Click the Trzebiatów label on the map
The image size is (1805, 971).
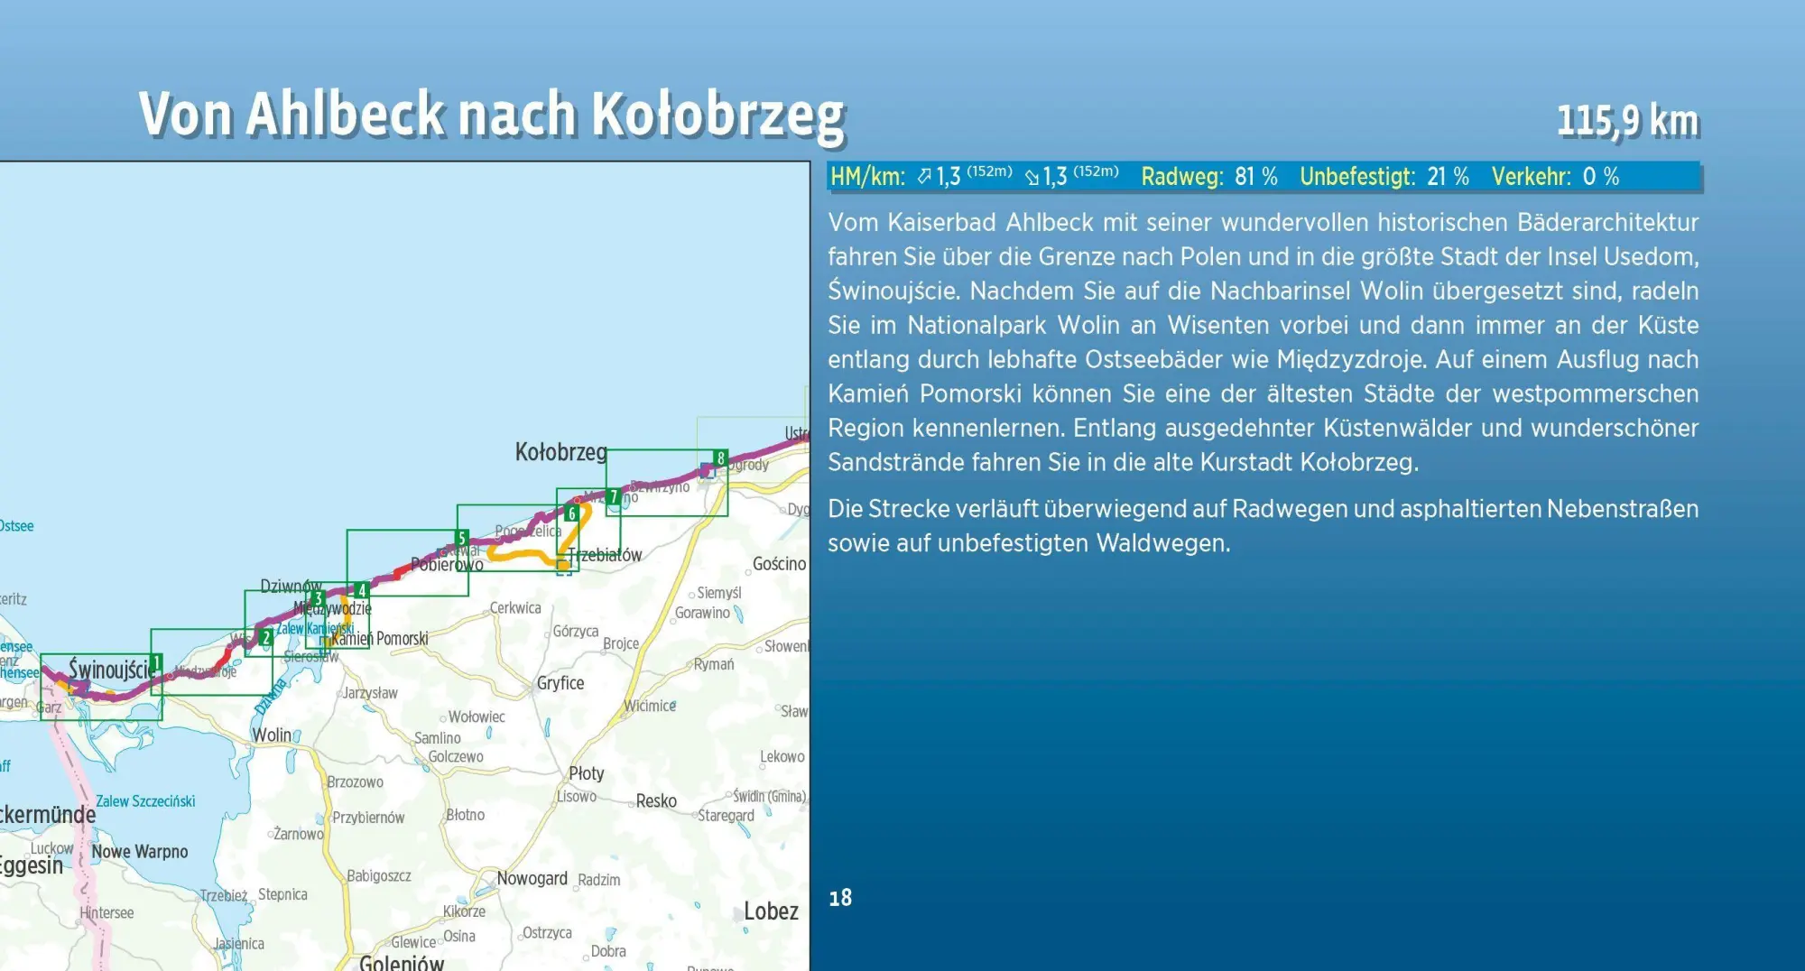(x=605, y=555)
